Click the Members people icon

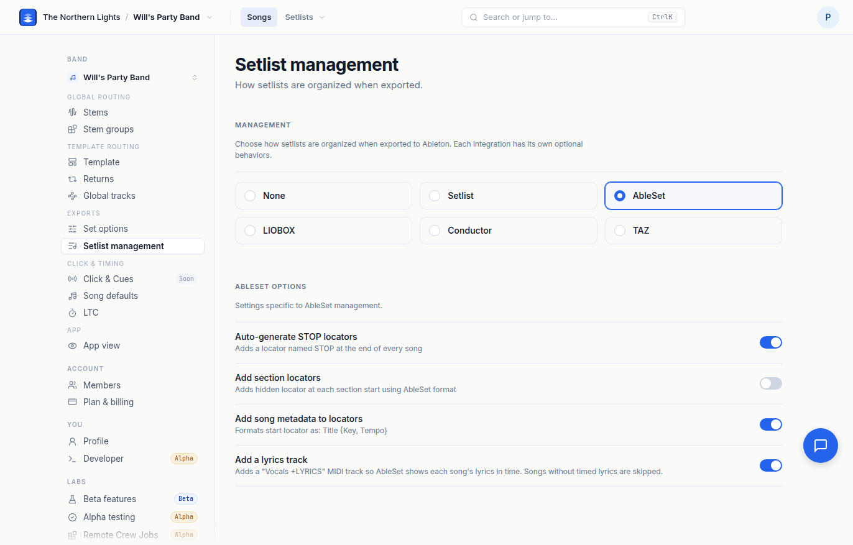point(72,385)
